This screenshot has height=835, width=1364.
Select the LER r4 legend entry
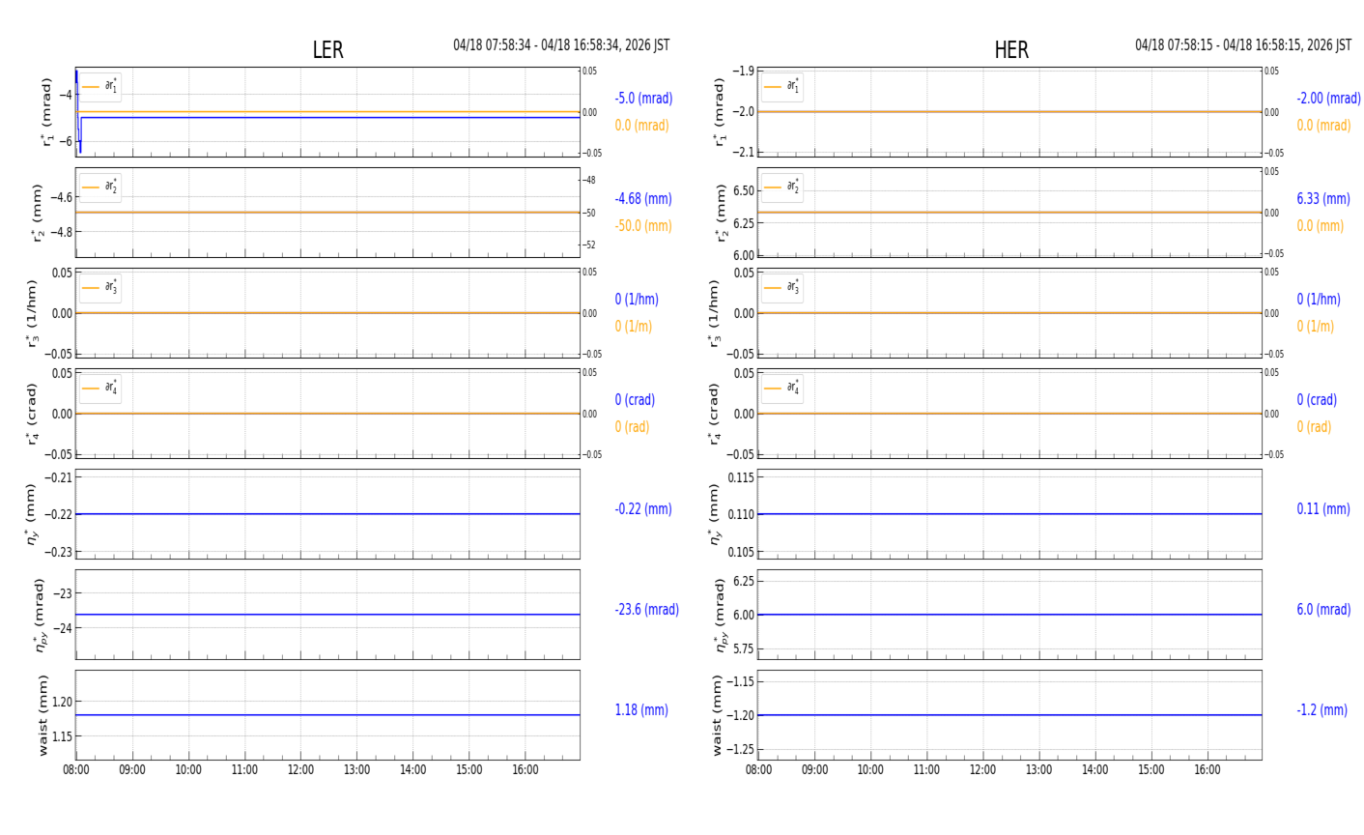coord(100,388)
